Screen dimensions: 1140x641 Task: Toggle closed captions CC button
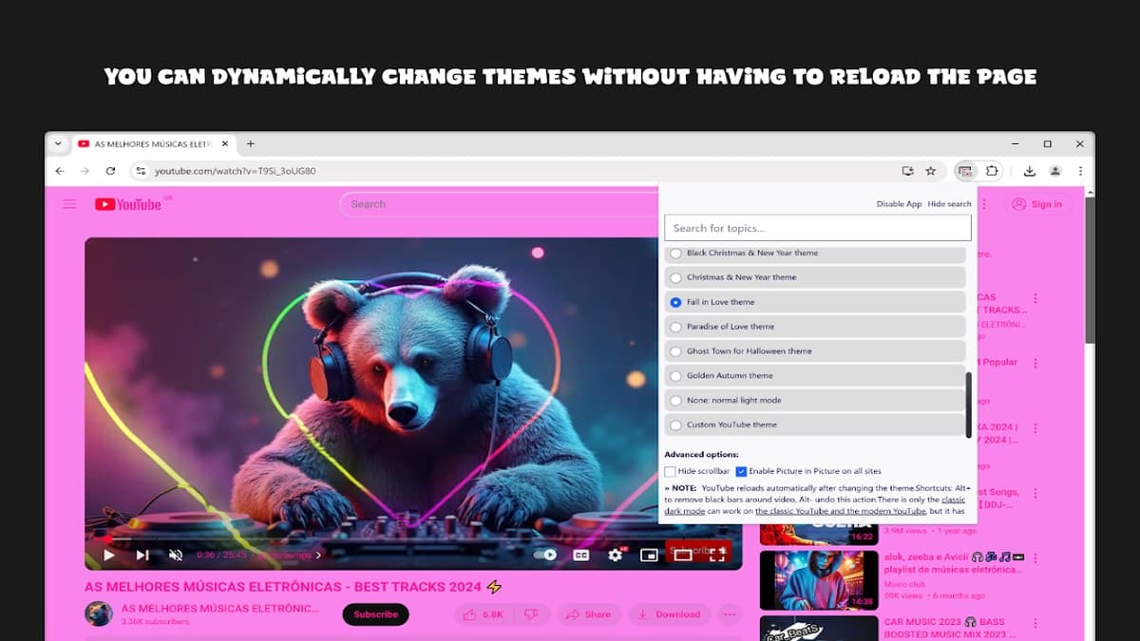tap(580, 555)
